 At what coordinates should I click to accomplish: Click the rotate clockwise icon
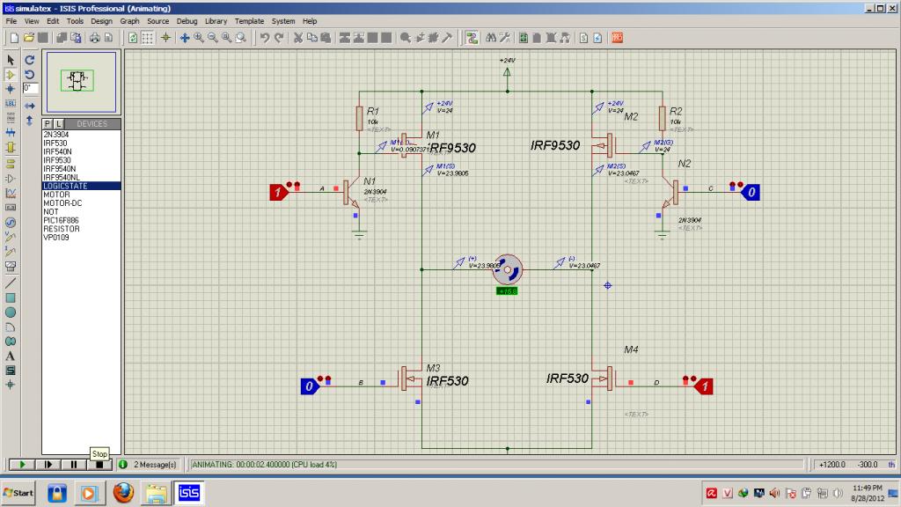pyautogui.click(x=29, y=59)
